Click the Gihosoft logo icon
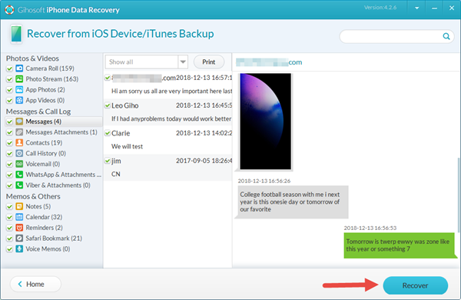The height and width of the screenshot is (300, 461). pyautogui.click(x=9, y=10)
